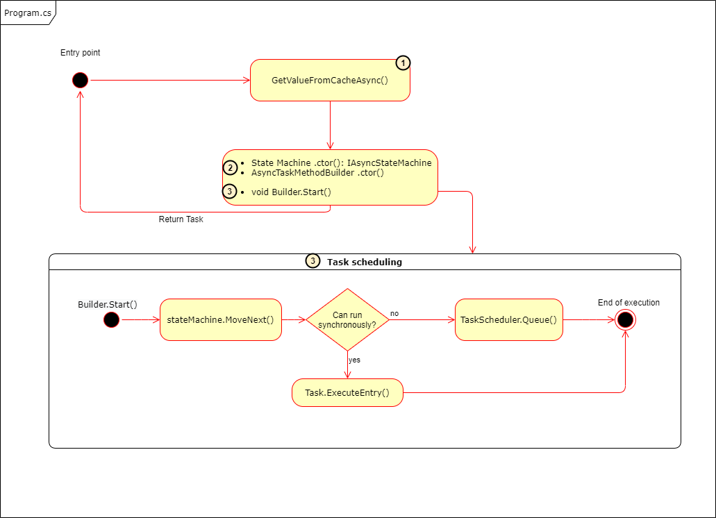Click the yes label below the decision diamond

353,360
